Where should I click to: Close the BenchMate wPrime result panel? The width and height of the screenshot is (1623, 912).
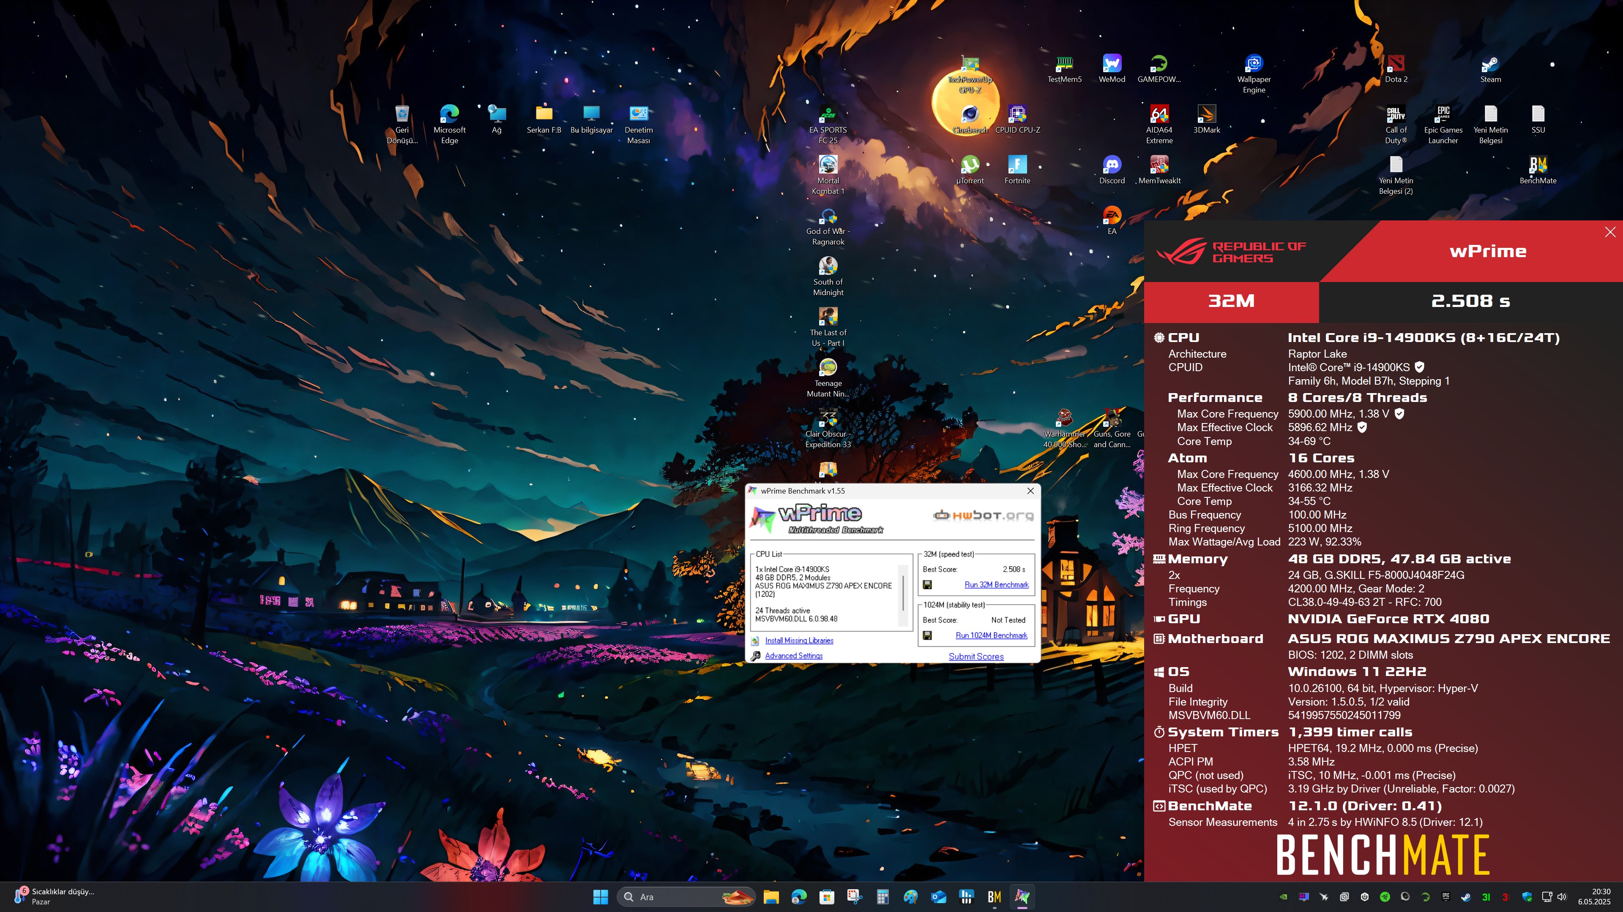(1610, 232)
